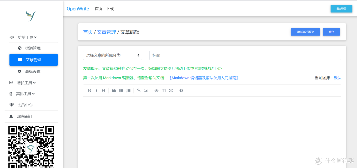Go to 文章管理 in the breadcrumb

(106, 32)
